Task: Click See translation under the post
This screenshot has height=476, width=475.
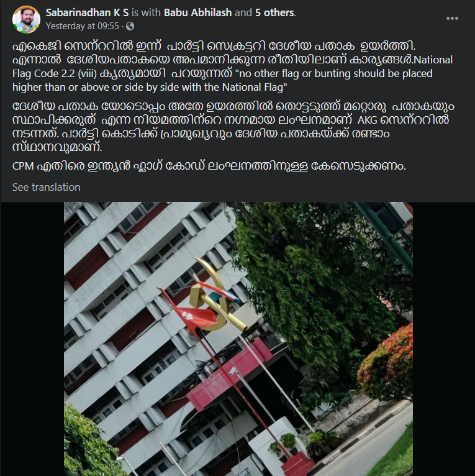Action: point(46,187)
